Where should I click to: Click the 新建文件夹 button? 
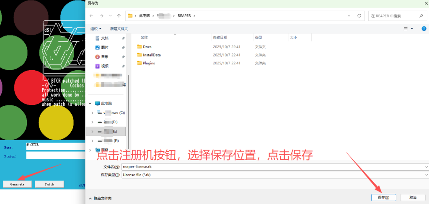click(x=119, y=29)
